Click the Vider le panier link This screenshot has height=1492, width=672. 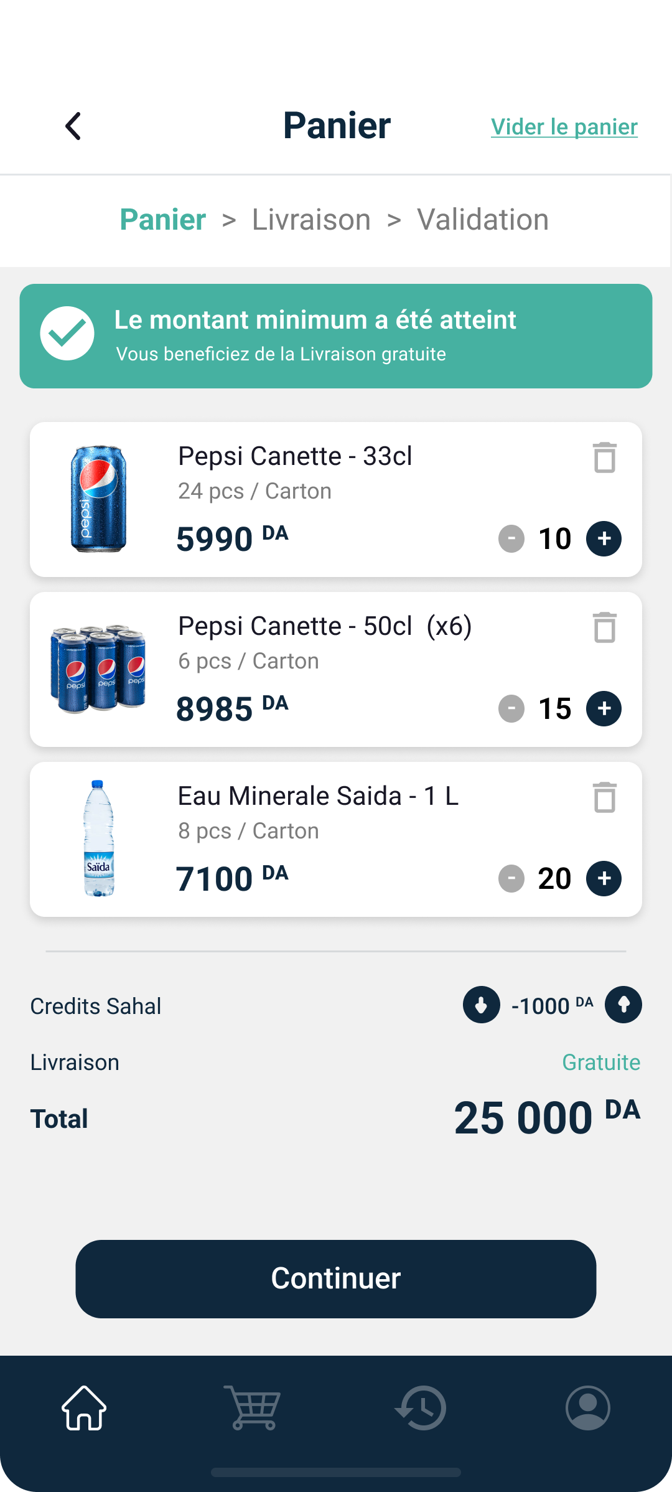564,127
